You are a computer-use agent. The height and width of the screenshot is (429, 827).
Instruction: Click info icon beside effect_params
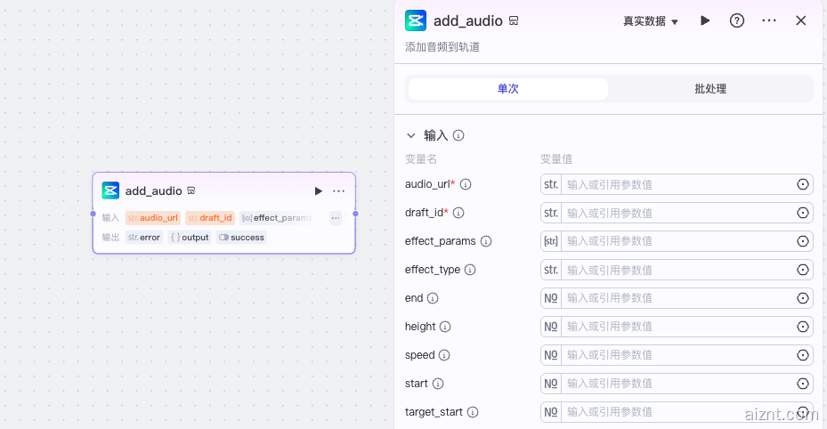[486, 241]
